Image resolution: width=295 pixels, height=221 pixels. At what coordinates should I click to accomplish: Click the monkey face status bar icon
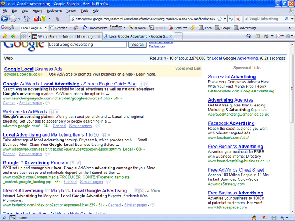point(254,218)
